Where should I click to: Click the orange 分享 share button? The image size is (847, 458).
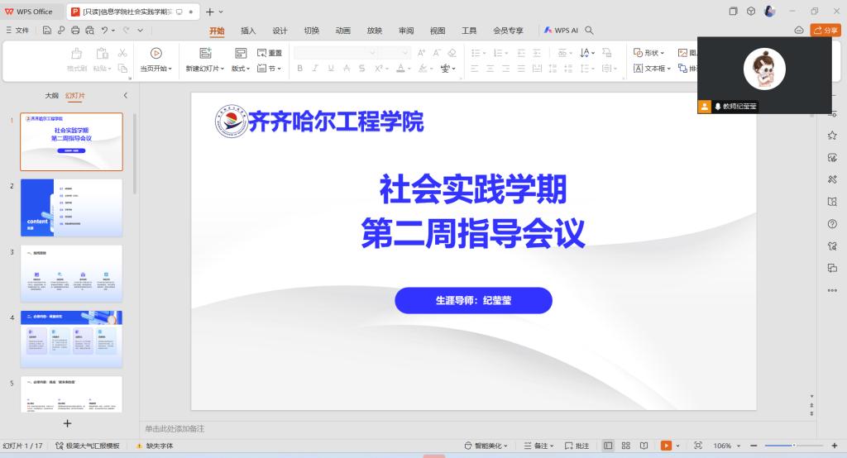tap(825, 31)
